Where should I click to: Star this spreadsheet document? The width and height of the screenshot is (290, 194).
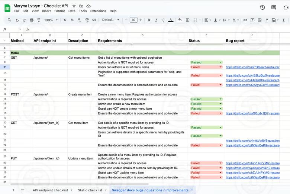74,6
